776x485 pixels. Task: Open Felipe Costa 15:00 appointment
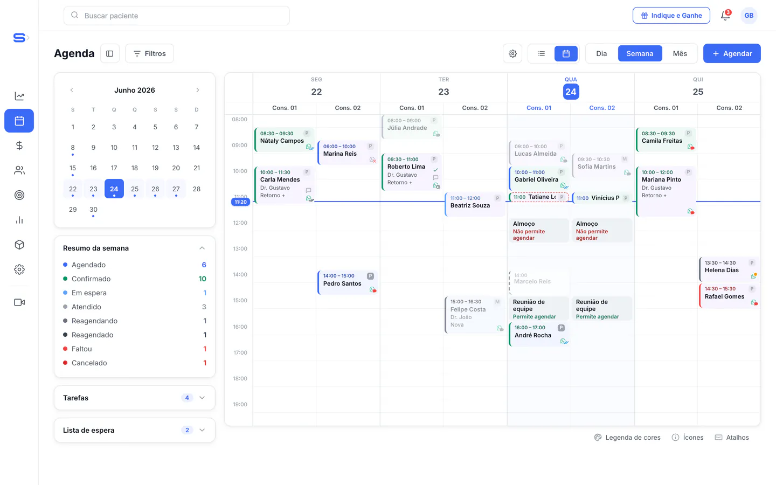pyautogui.click(x=475, y=315)
